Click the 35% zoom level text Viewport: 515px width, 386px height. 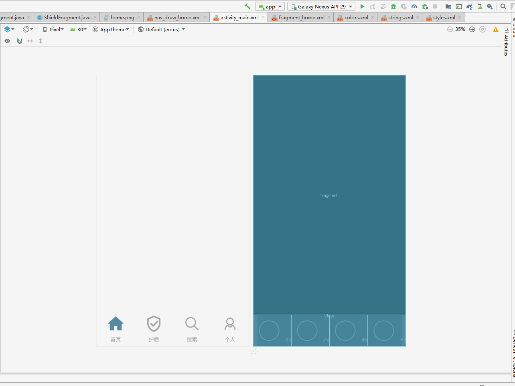point(460,29)
